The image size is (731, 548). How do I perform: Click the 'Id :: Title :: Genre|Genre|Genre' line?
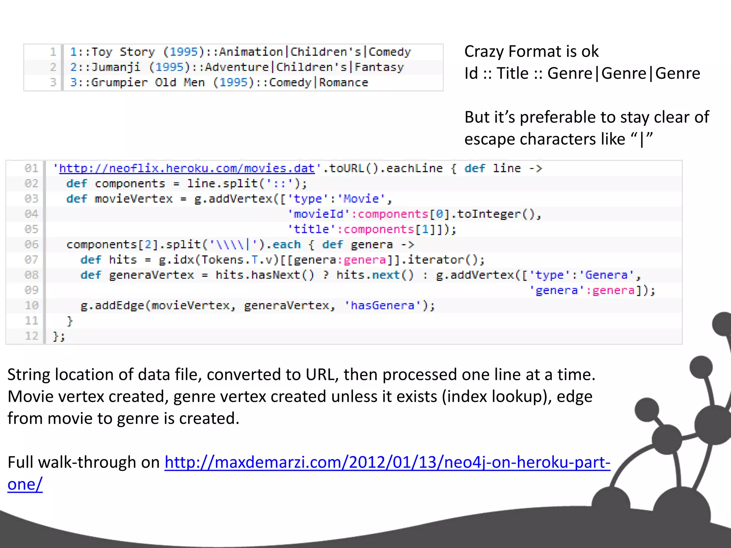(x=582, y=73)
